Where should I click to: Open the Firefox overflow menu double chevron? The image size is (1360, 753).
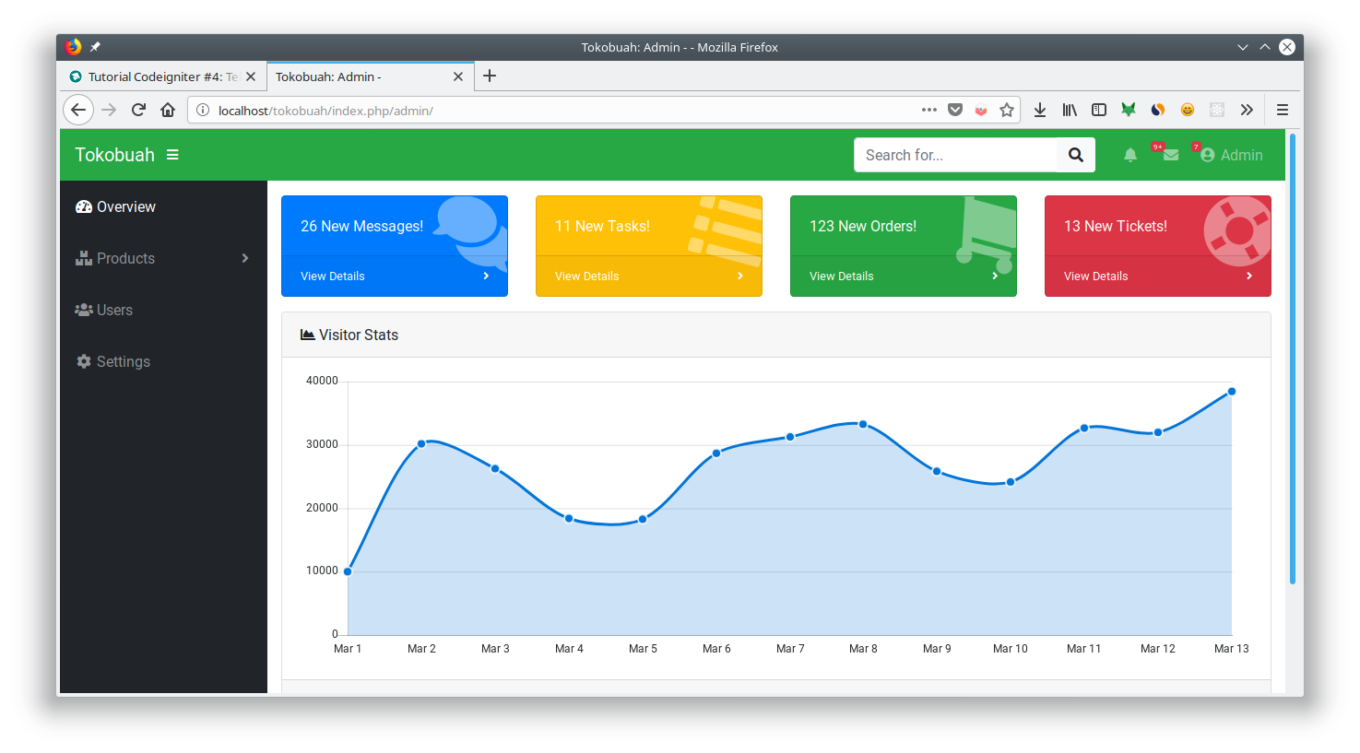[x=1247, y=110]
